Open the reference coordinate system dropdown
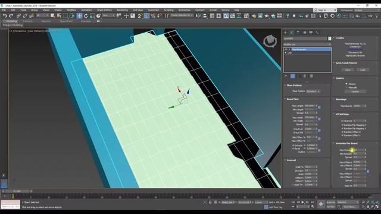 108,15
